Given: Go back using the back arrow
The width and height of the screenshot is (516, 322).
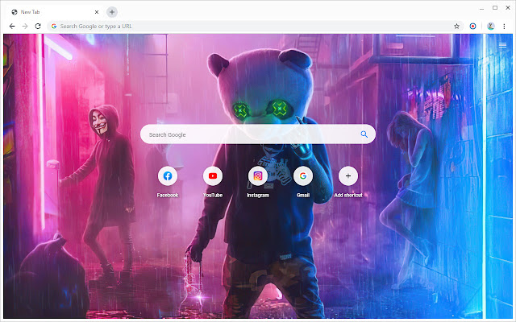Looking at the screenshot, I should click(12, 26).
